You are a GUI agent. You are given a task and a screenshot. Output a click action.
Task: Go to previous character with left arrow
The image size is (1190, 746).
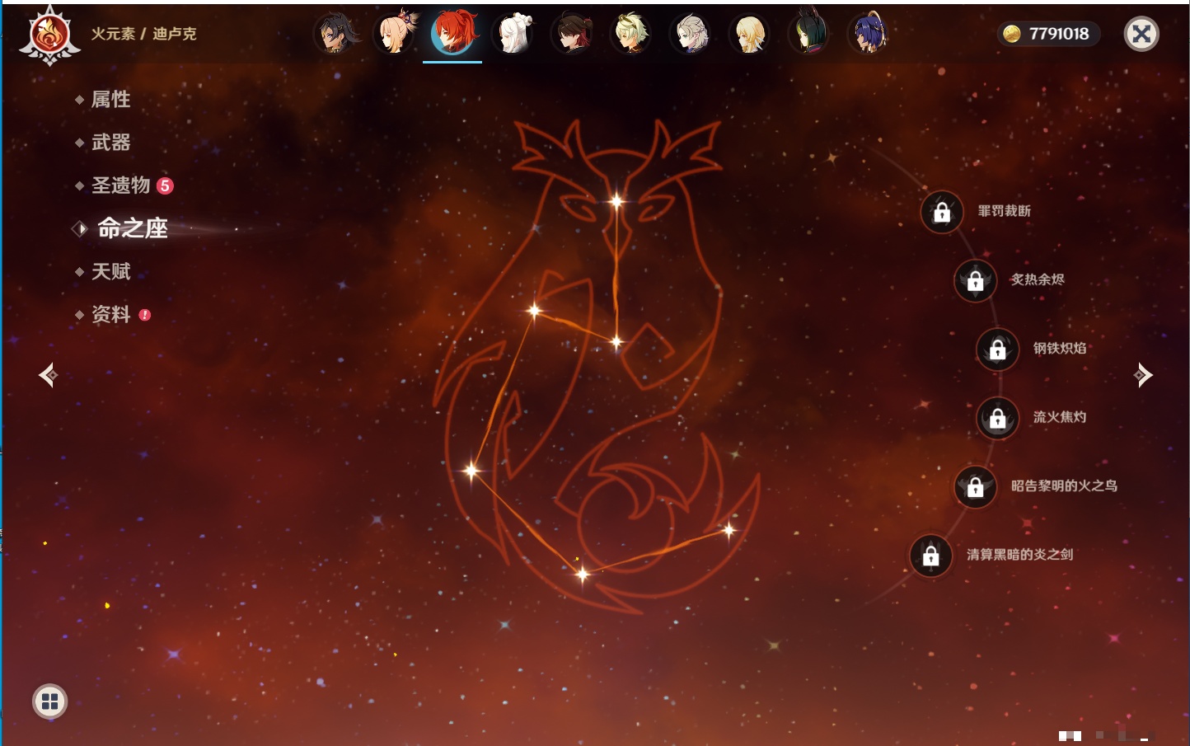(x=48, y=375)
